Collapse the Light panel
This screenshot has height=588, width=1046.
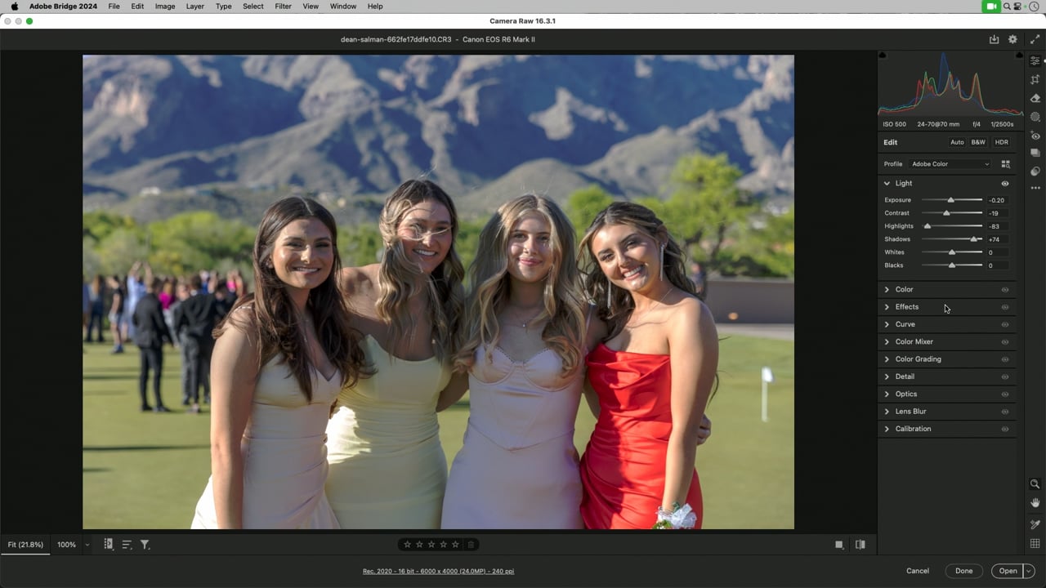[887, 184]
